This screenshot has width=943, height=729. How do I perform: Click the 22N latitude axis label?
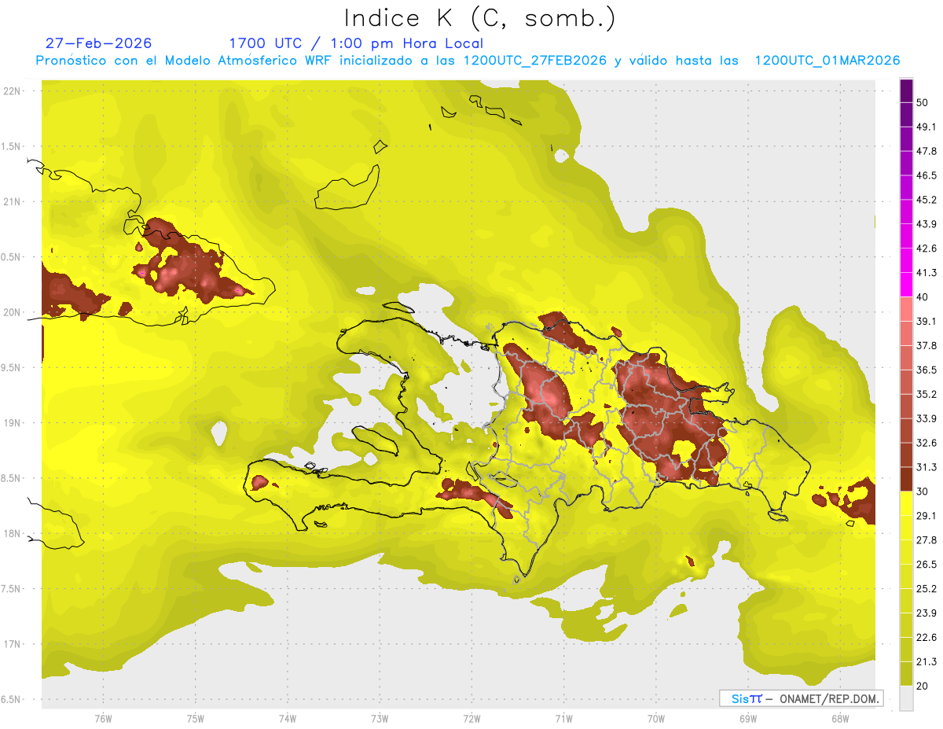[x=13, y=91]
